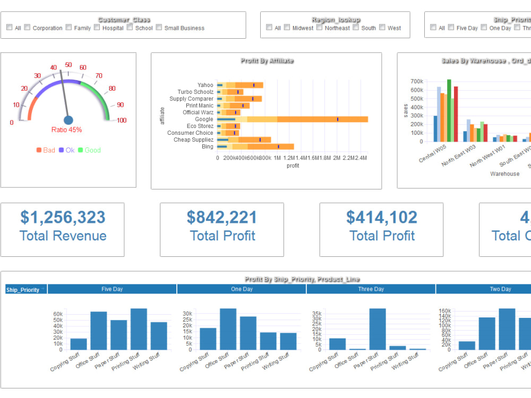Check the All box under Customer_Class
Viewport: 531px width, 398px height.
coord(10,27)
